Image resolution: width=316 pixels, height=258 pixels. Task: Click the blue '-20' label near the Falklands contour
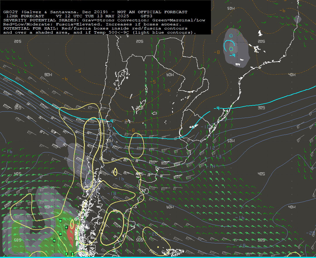tap(153, 234)
